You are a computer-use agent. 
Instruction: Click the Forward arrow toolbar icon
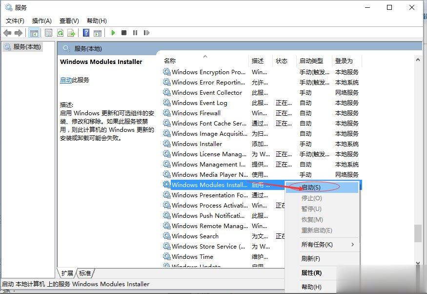point(19,33)
